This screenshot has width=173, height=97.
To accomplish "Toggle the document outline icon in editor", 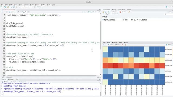I will click(x=100, y=12).
